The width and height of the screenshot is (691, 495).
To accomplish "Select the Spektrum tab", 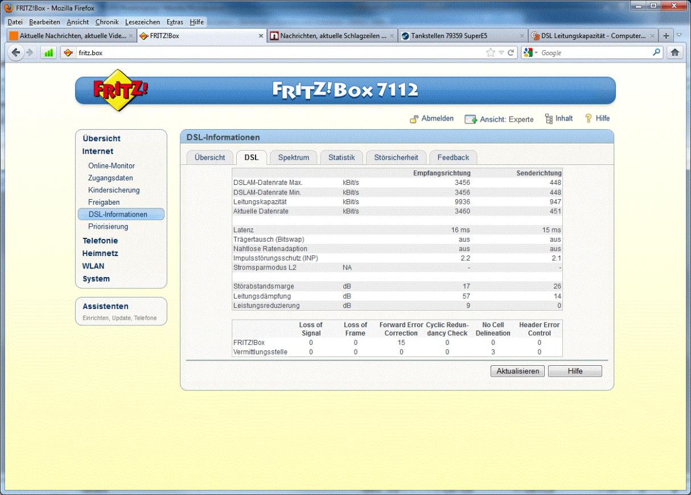I will tap(293, 158).
